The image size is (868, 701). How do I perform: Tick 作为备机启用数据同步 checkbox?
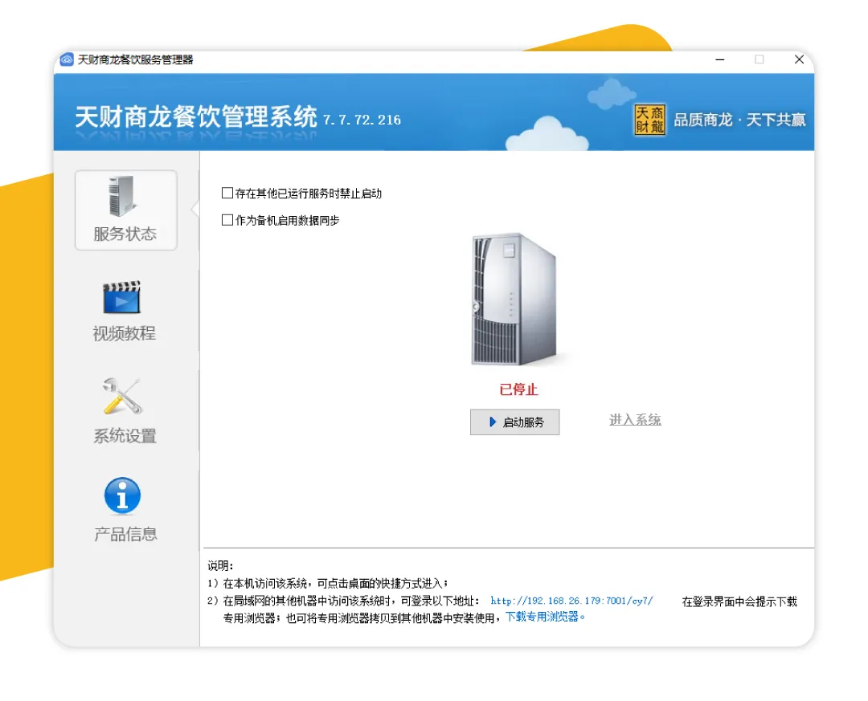point(227,220)
